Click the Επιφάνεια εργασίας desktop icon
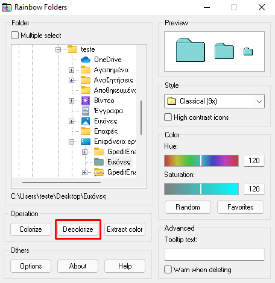Screen dimensions: 275x283 pyautogui.click(x=86, y=141)
